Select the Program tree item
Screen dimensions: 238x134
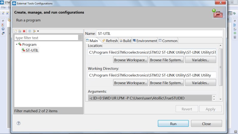(29, 44)
